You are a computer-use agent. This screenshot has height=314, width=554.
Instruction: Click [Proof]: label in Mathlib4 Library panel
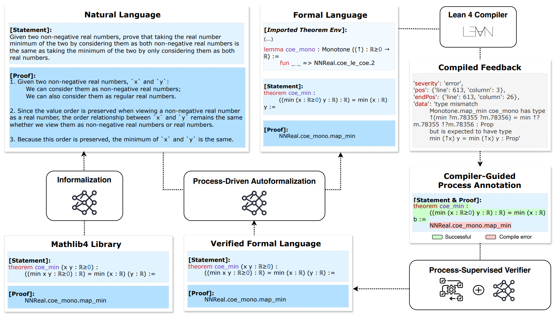[x=21, y=294]
